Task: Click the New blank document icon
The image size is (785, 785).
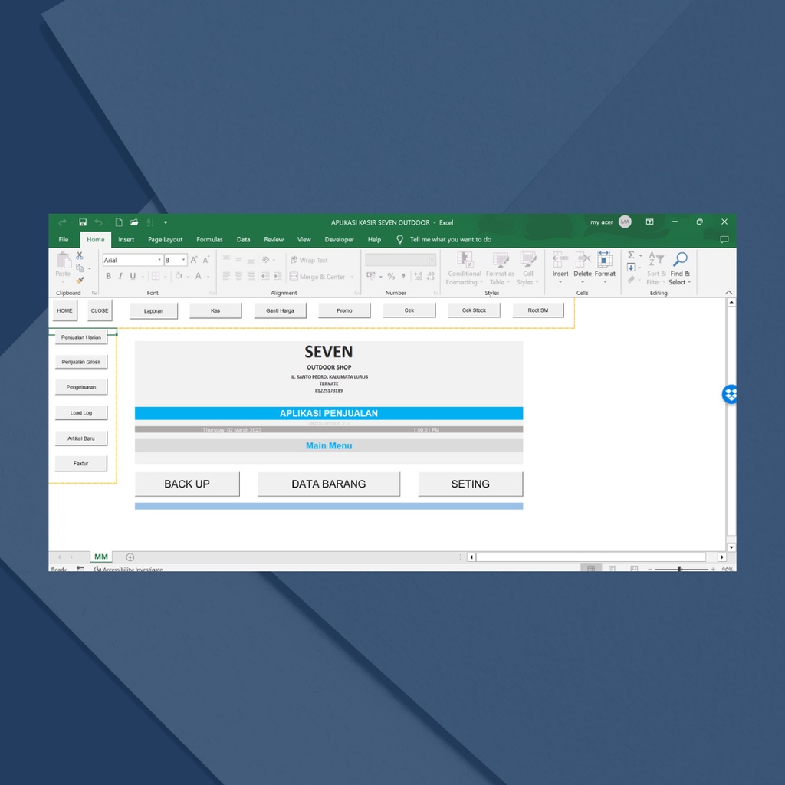Action: coord(119,222)
